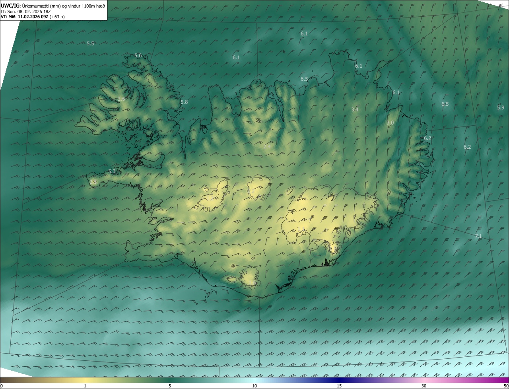
Task: Pick the 5.3 value label
Action: point(112,171)
